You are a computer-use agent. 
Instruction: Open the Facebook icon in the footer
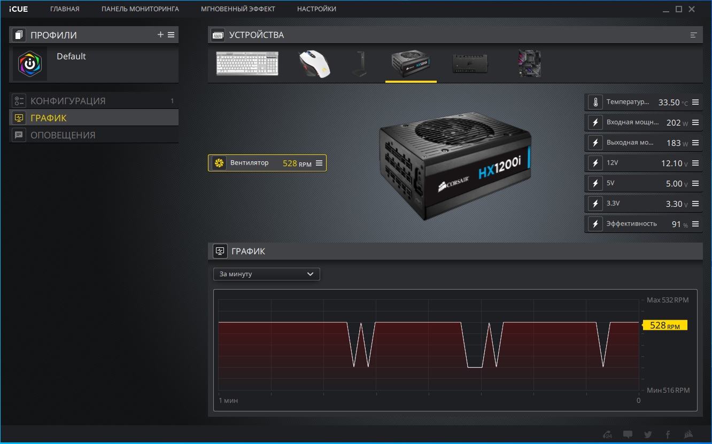pos(668,434)
